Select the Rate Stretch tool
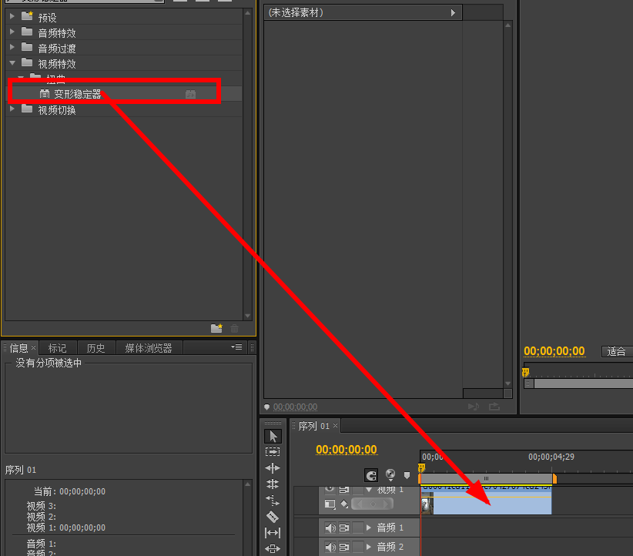 (x=273, y=501)
